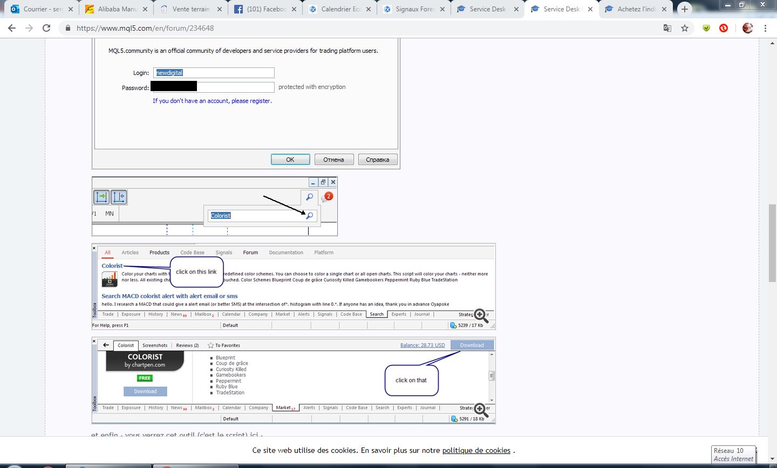Switch to the Calendrier Eco tab
Image resolution: width=777 pixels, height=468 pixels.
coord(339,9)
